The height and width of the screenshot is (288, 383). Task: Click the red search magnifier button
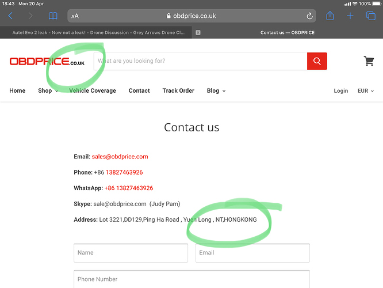coord(317,61)
